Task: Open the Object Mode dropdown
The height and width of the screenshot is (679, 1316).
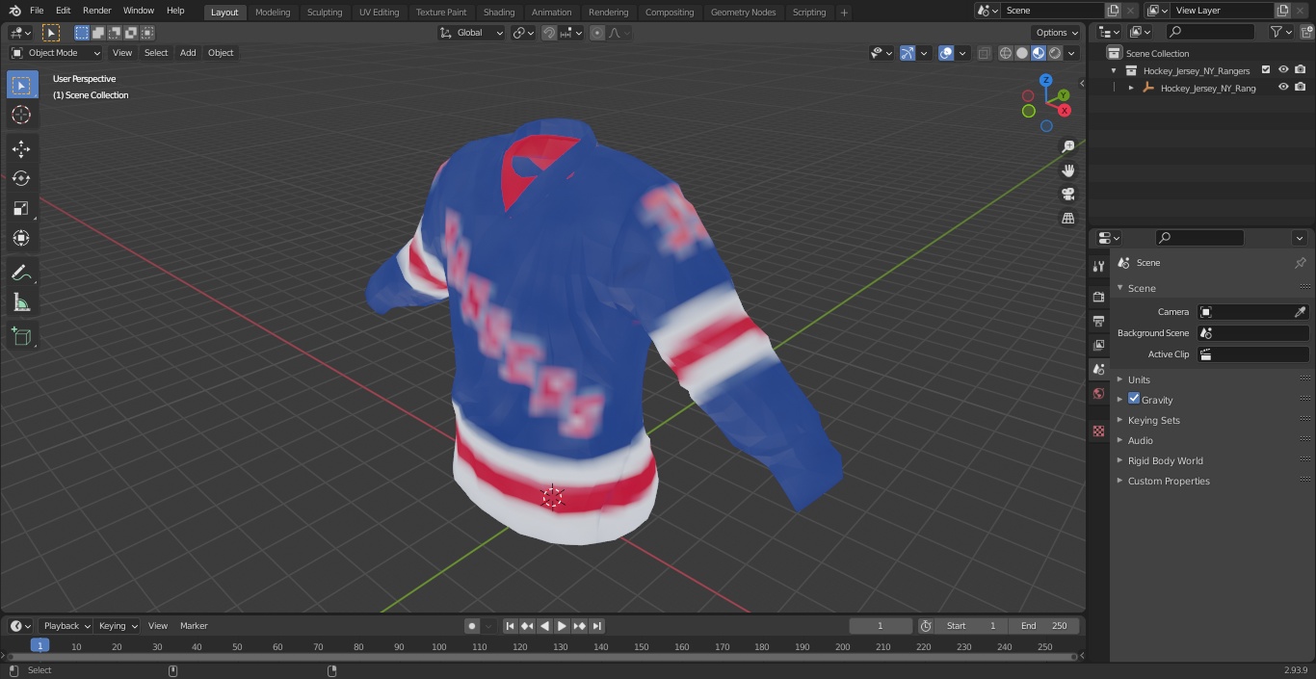Action: pos(56,53)
